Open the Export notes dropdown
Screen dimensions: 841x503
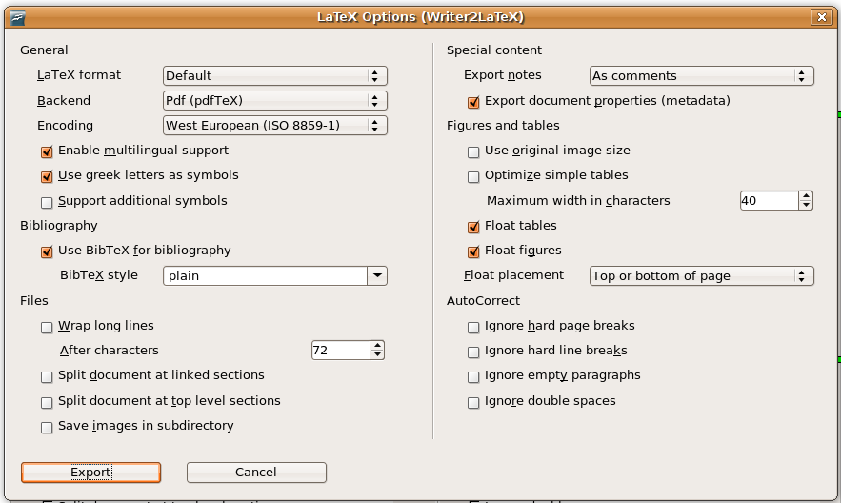click(702, 76)
